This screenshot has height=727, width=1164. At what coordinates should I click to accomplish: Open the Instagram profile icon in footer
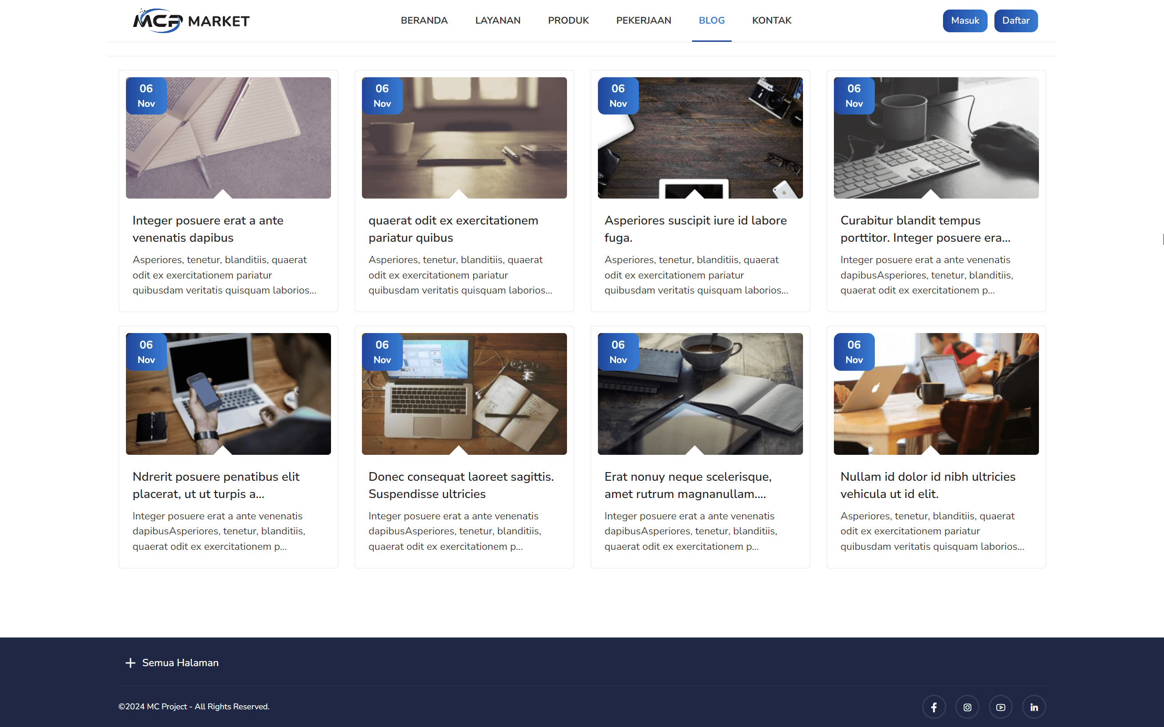(967, 707)
